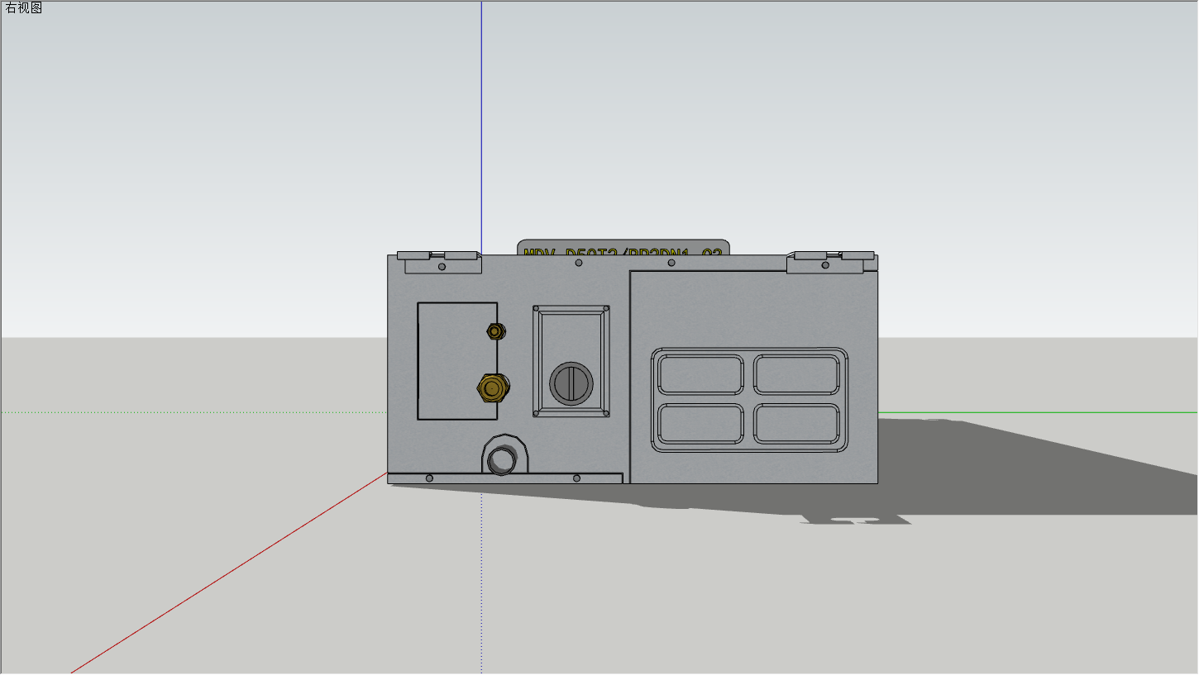Click the round slotted rotary knob
The height and width of the screenshot is (675, 1199).
[x=571, y=383]
